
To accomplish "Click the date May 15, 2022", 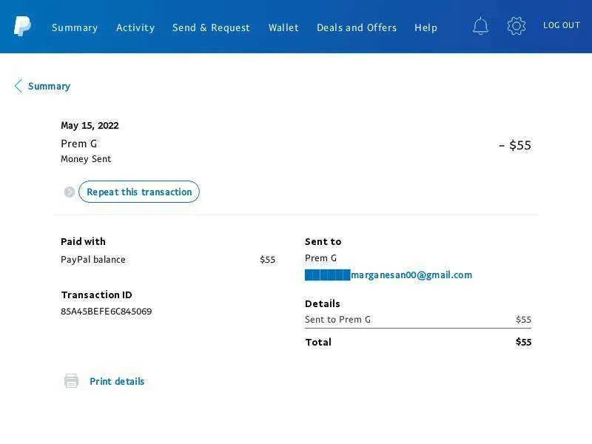I will tap(90, 125).
